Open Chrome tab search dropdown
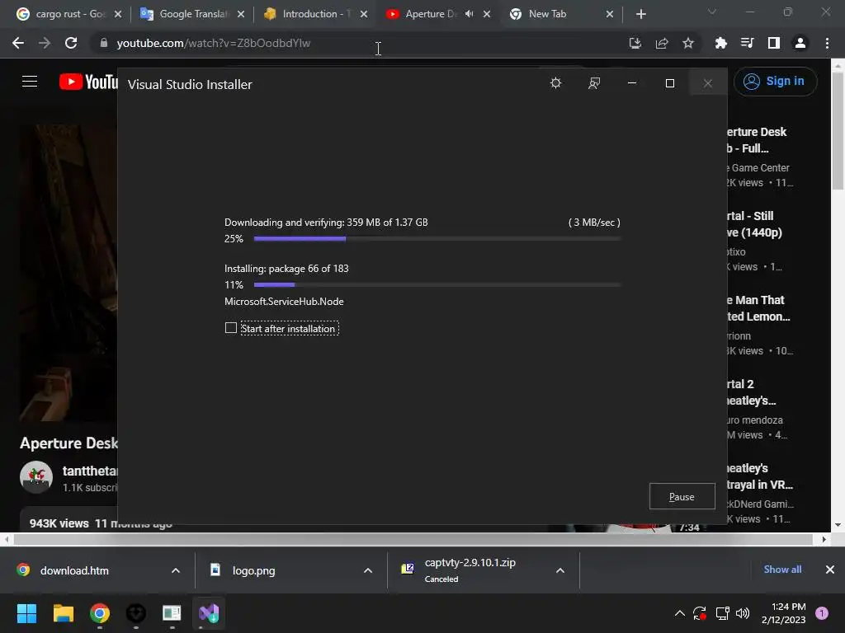This screenshot has width=845, height=633. pos(712,12)
